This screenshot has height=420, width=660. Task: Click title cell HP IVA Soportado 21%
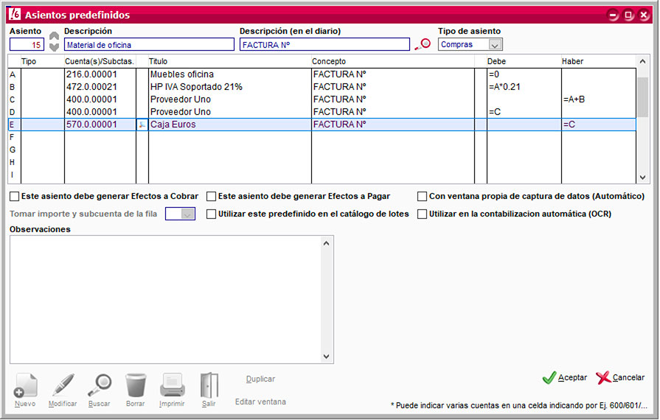(x=230, y=87)
